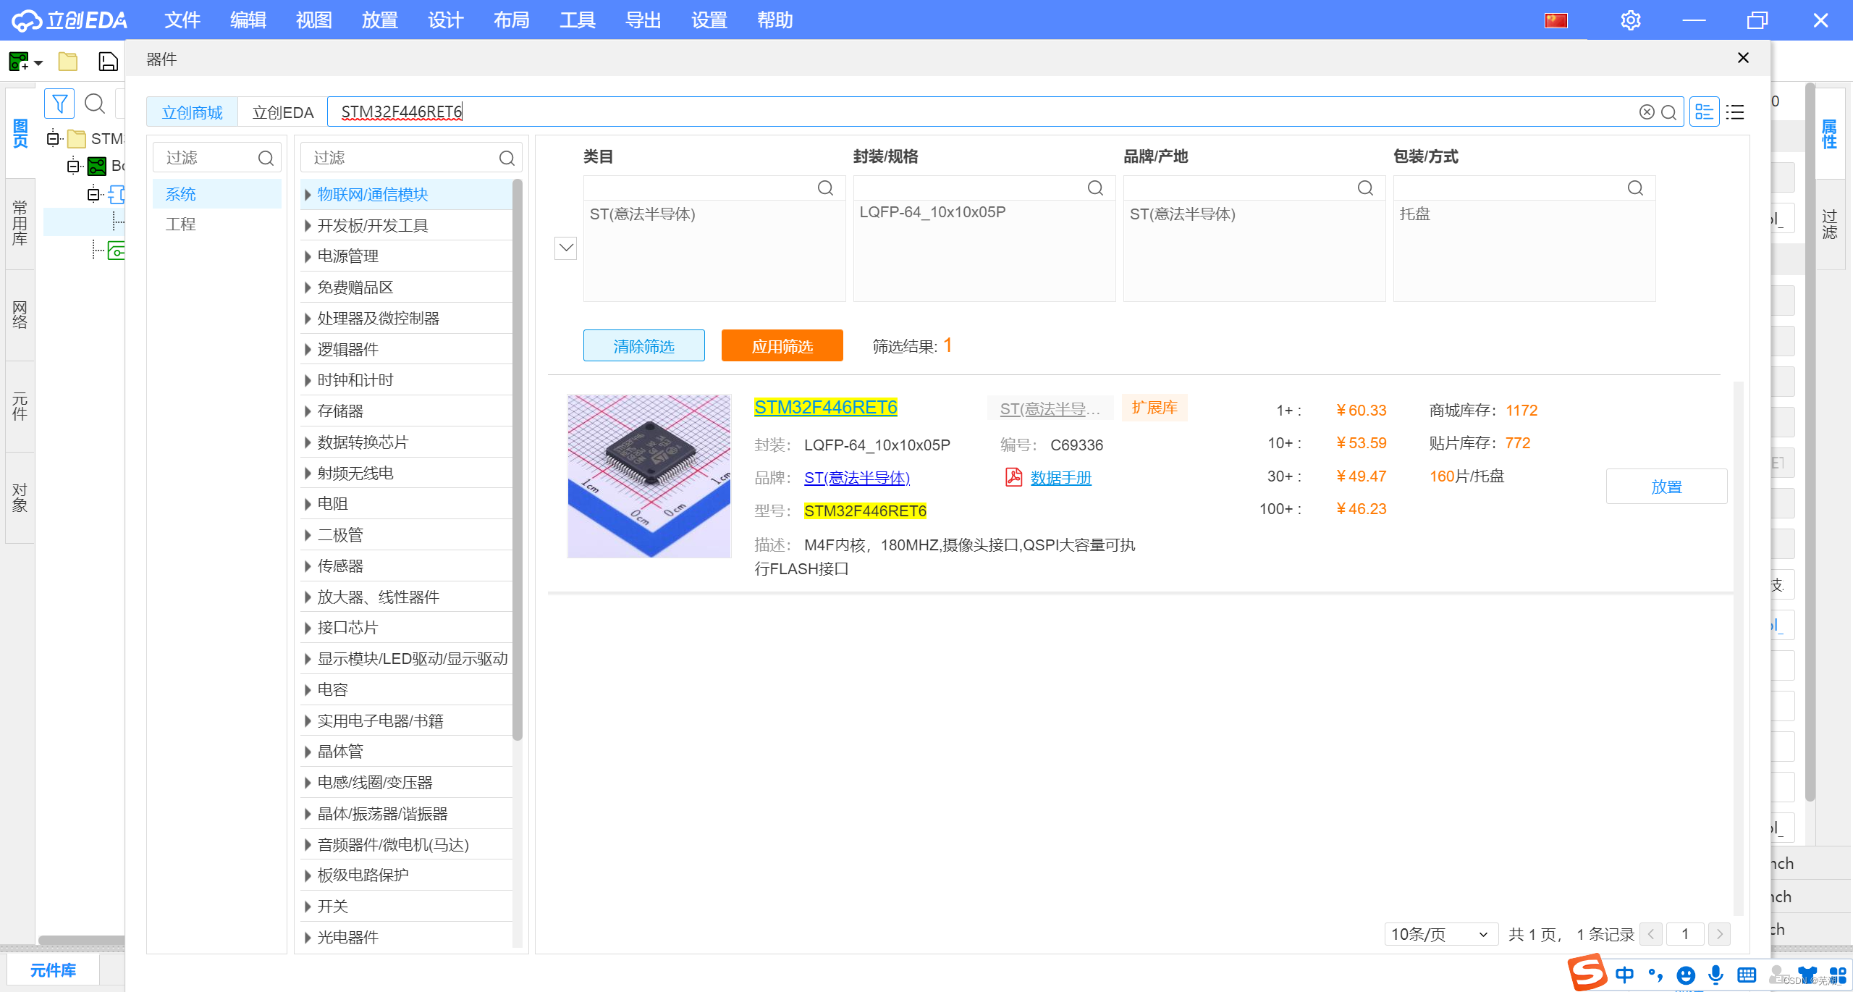Image resolution: width=1853 pixels, height=992 pixels.
Task: Open the 10条/页 page size dropdown
Action: (1439, 934)
